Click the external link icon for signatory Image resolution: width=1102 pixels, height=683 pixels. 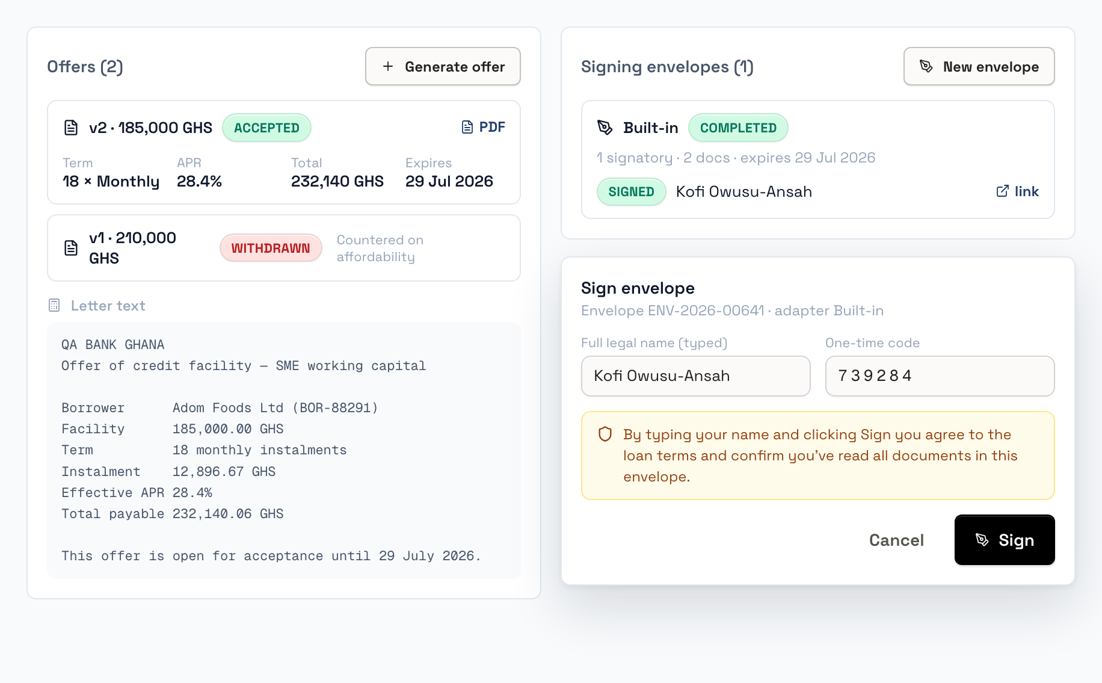pos(1003,191)
